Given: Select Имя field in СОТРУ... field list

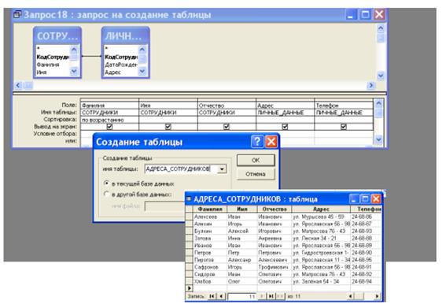Looking at the screenshot, I should click(42, 72).
